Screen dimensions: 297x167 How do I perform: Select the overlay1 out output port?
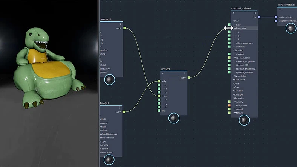click(x=189, y=77)
